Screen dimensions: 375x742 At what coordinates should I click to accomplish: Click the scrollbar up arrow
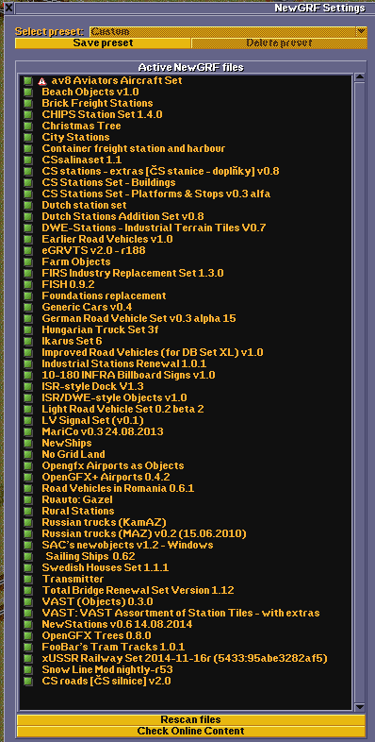[360, 77]
